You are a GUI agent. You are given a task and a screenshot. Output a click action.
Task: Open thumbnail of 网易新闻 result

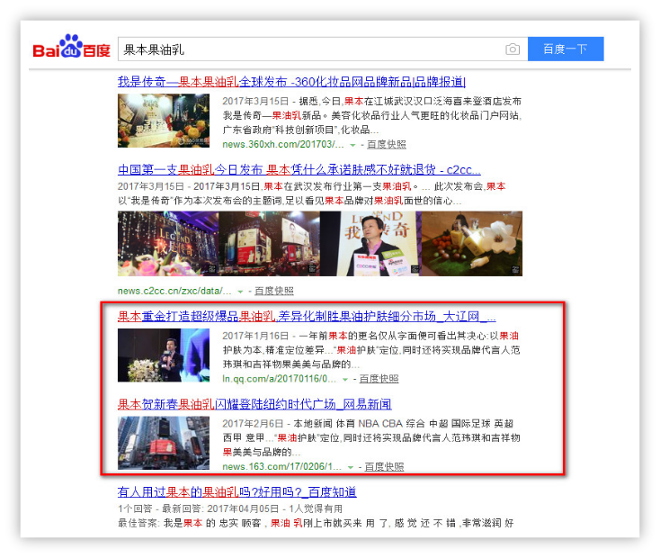[x=164, y=443]
